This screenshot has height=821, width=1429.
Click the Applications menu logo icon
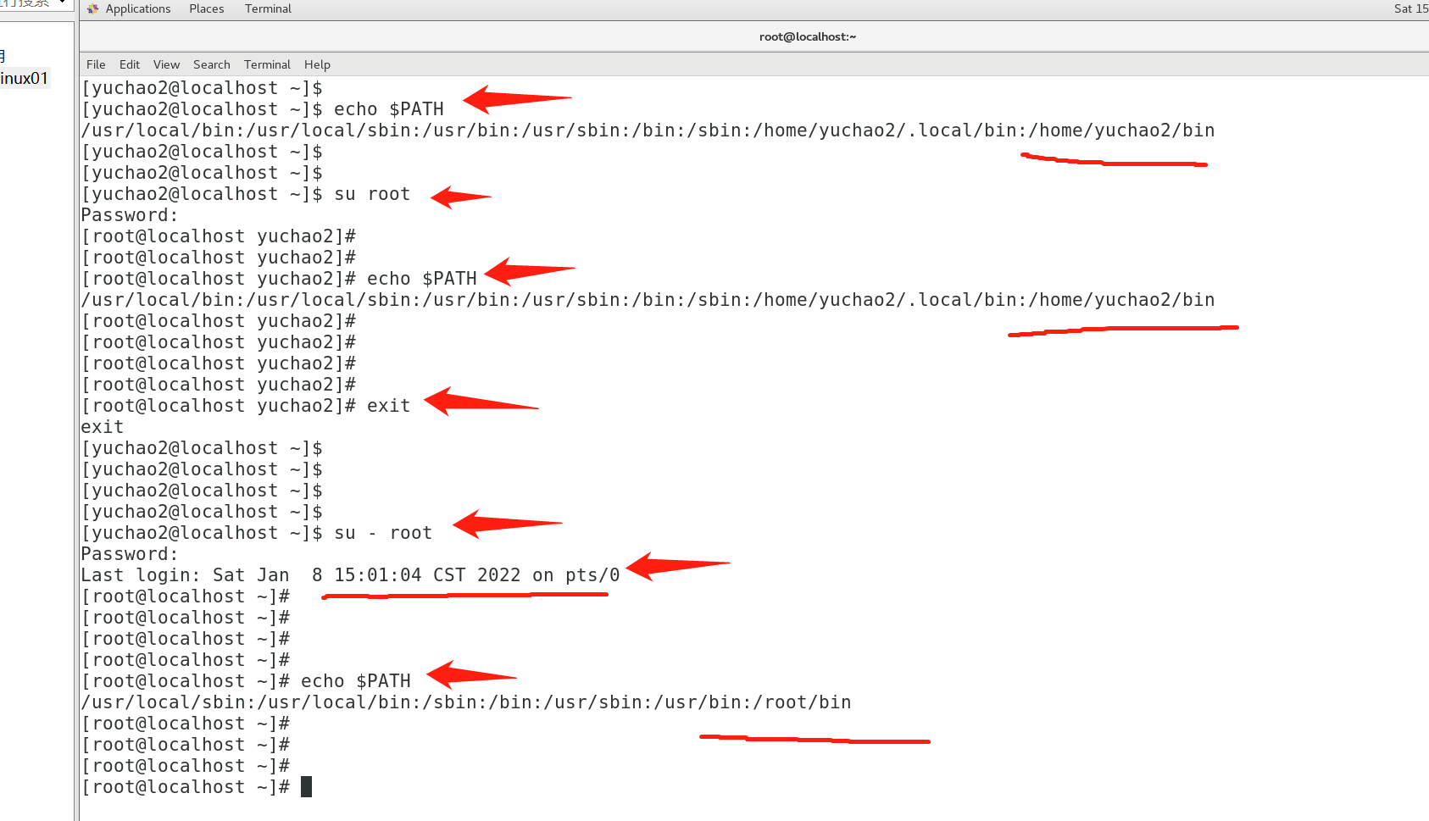92,8
